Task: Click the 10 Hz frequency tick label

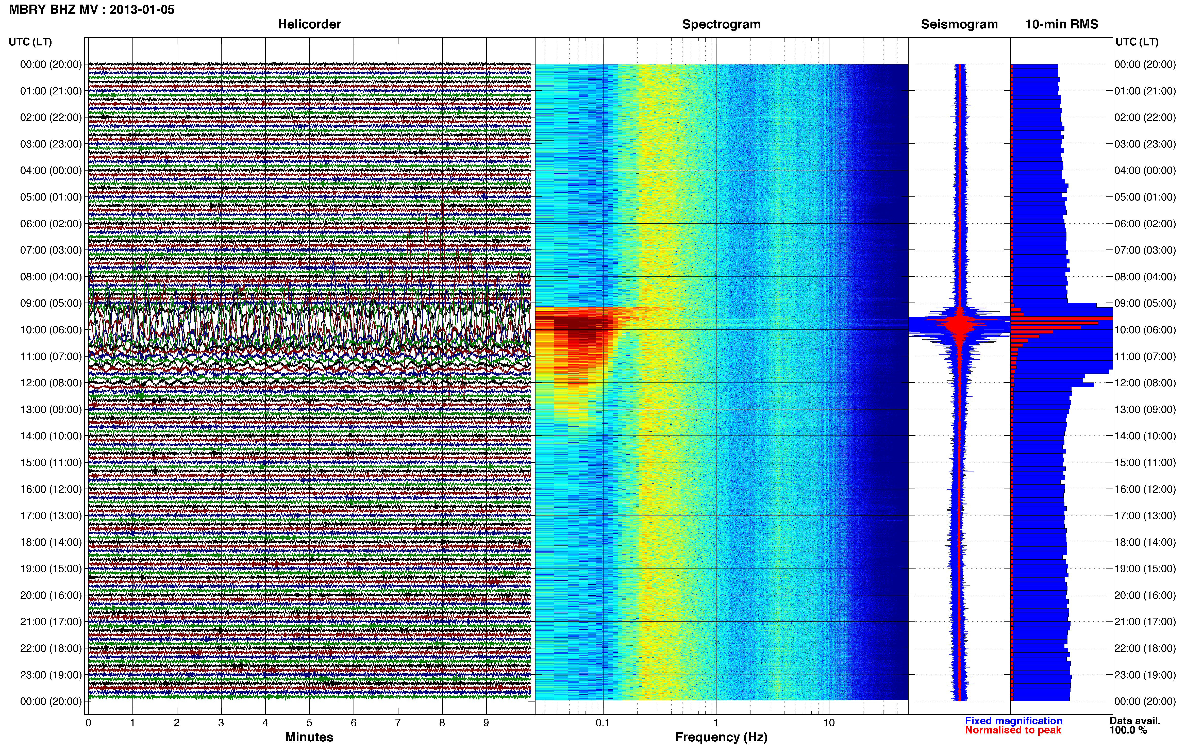Action: point(829,723)
